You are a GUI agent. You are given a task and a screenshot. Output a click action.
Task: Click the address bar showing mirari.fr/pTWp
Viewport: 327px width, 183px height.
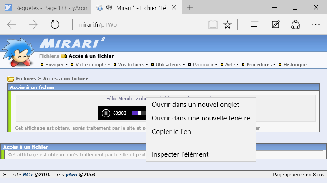pyautogui.click(x=136, y=25)
